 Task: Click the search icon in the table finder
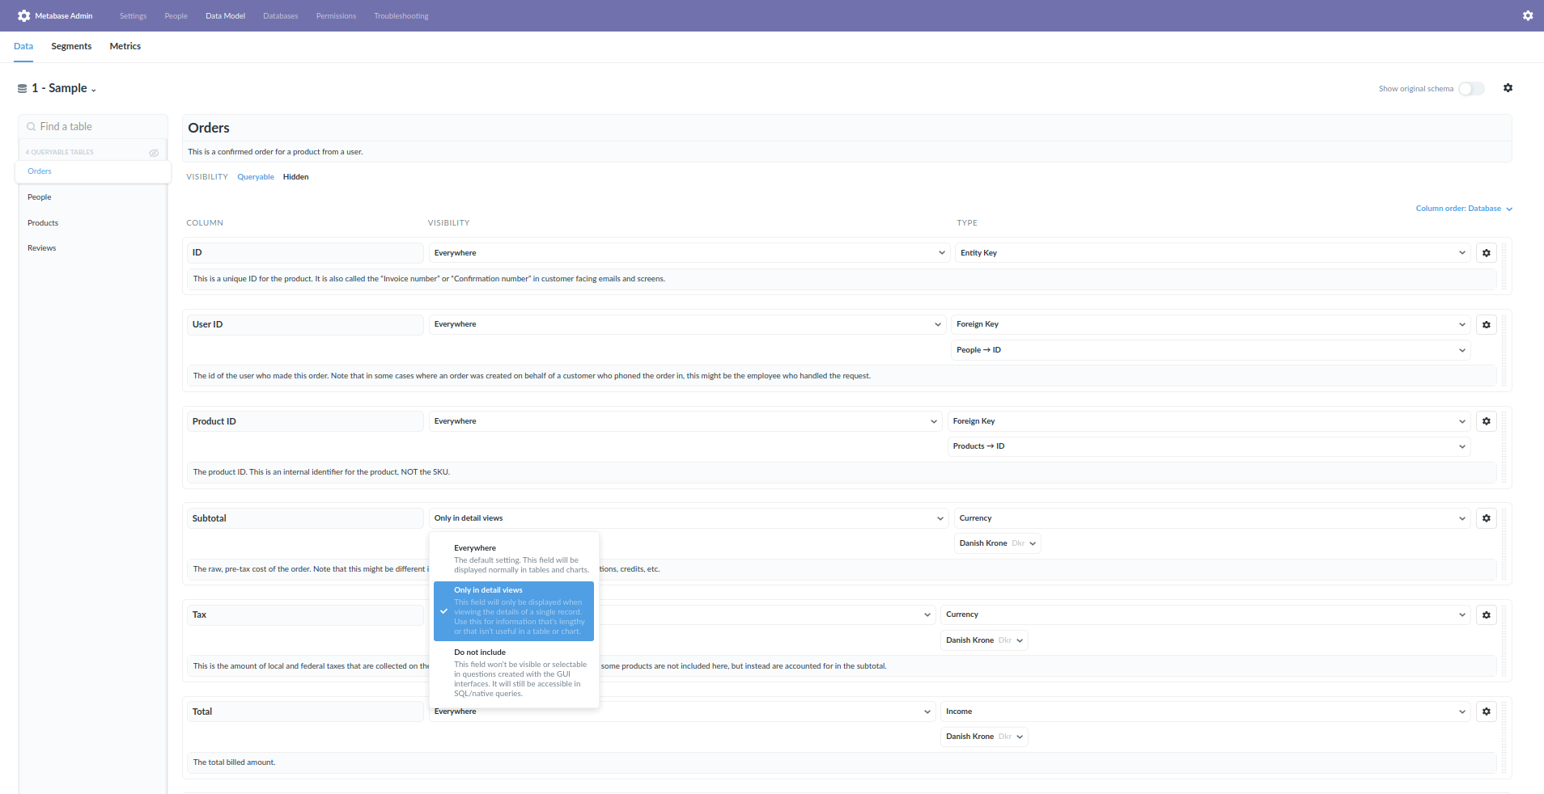30,126
